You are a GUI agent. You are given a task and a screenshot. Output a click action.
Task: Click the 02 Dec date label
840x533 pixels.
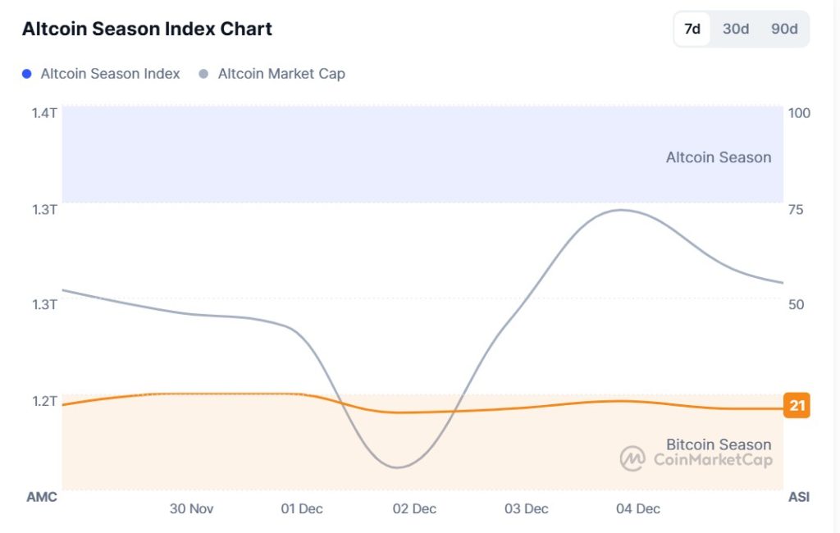pos(414,509)
